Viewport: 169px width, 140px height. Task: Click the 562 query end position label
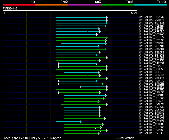click(133, 13)
